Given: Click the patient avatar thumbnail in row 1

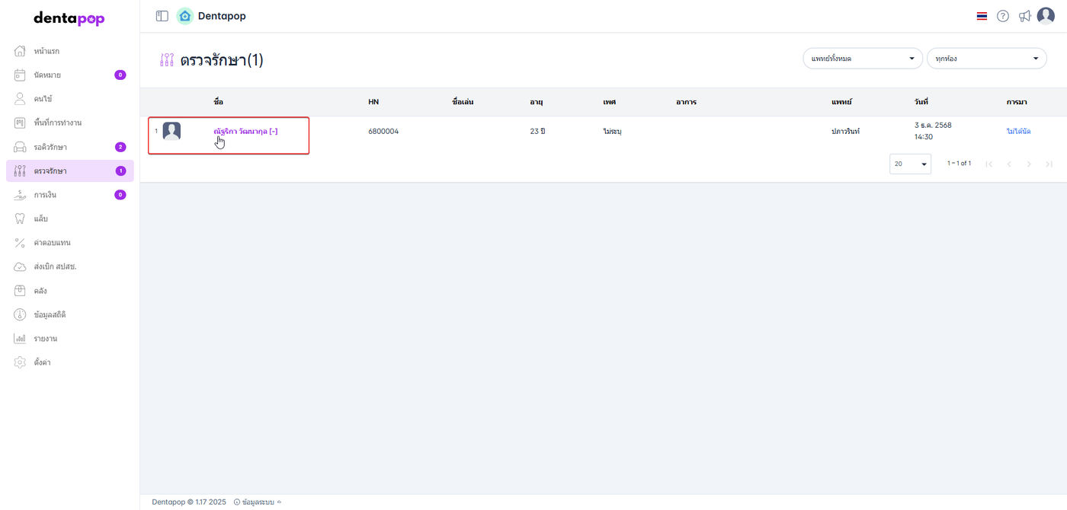Looking at the screenshot, I should [171, 131].
